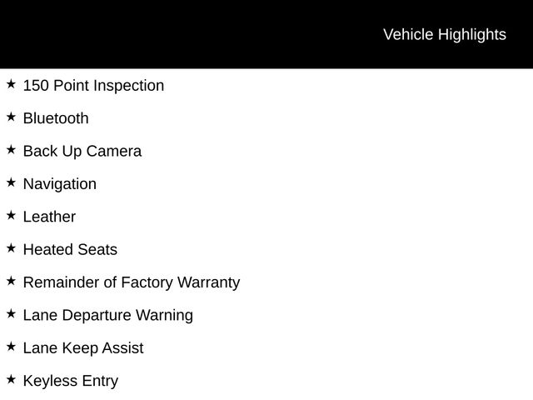Image resolution: width=533 pixels, height=400 pixels.
Task: Click the Navigation feature text
Action: click(60, 184)
